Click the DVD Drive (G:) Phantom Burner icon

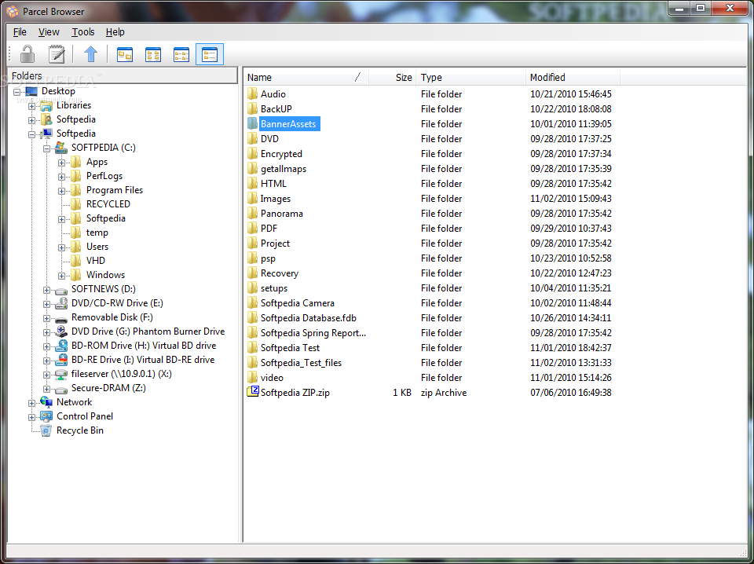click(61, 331)
